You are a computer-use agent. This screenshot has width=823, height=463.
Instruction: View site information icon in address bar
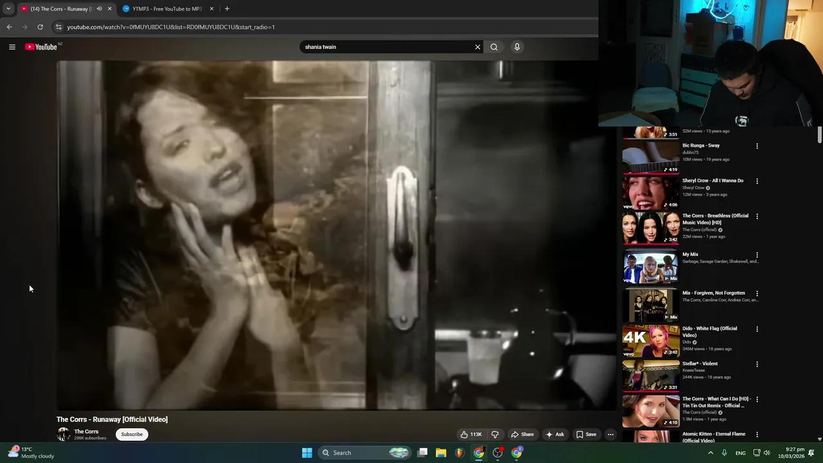tap(59, 27)
